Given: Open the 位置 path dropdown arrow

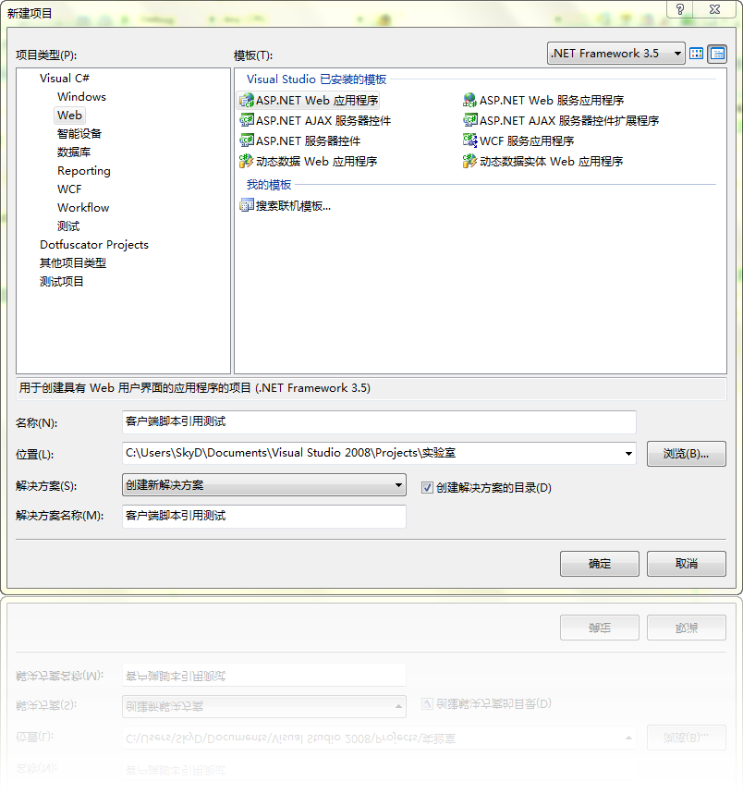Looking at the screenshot, I should [628, 453].
